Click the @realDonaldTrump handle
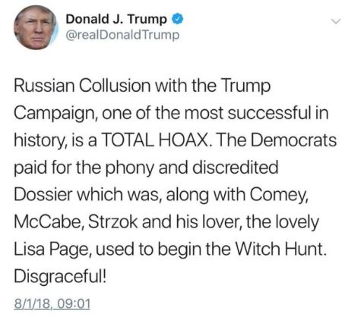 tap(122, 35)
